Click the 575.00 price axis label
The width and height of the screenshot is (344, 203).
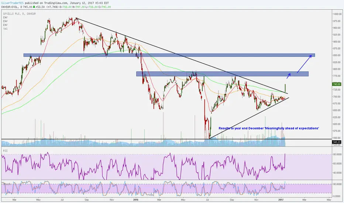(x=337, y=131)
